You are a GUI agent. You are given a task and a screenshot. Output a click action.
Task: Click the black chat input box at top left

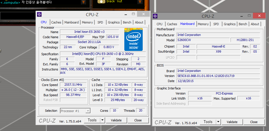(18, 16)
